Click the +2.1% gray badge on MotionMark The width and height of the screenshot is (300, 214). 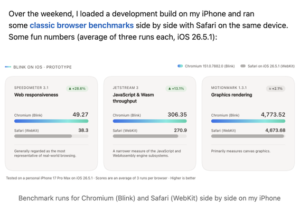coord(276,89)
